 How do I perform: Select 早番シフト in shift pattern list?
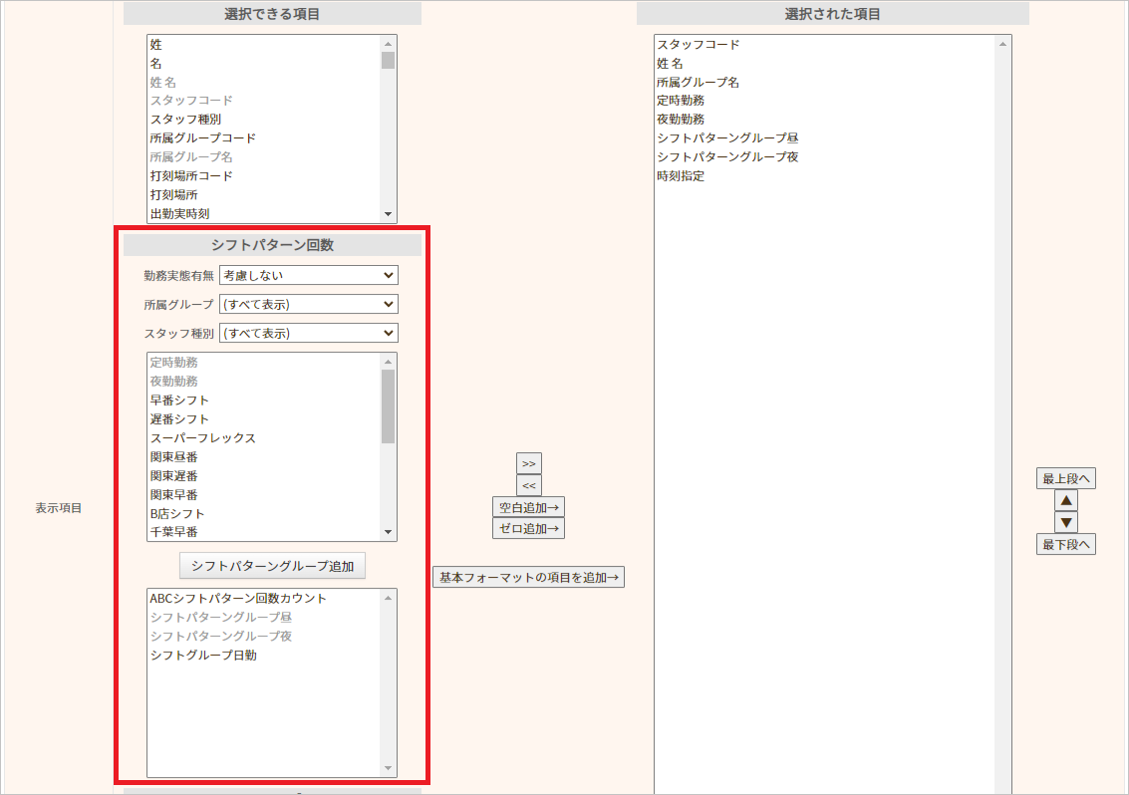[179, 400]
